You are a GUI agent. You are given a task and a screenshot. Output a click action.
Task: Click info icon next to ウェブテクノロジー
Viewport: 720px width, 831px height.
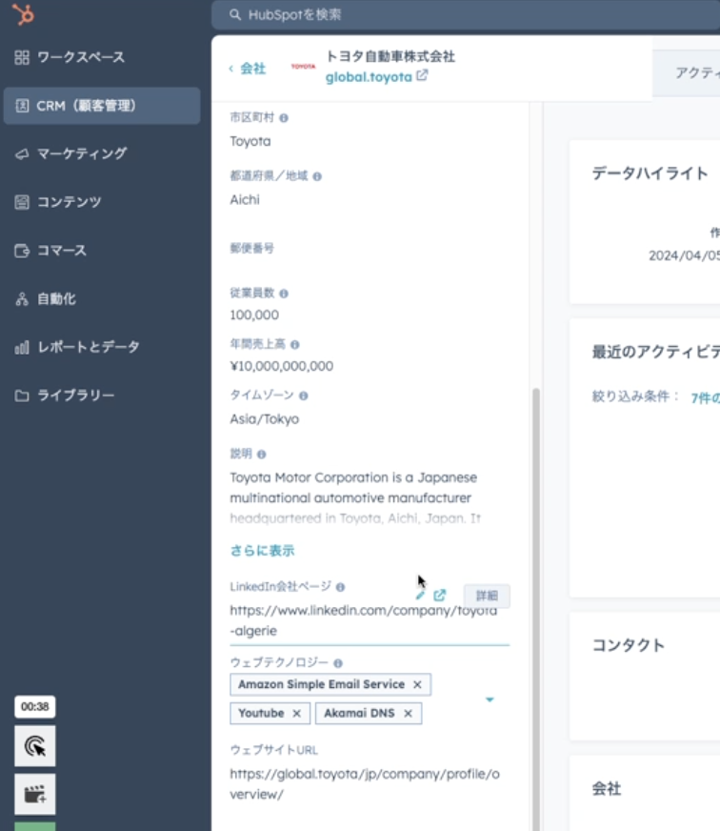338,663
